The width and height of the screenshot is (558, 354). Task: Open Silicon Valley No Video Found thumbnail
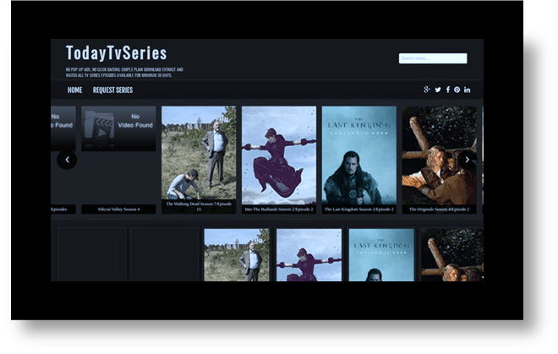[118, 128]
